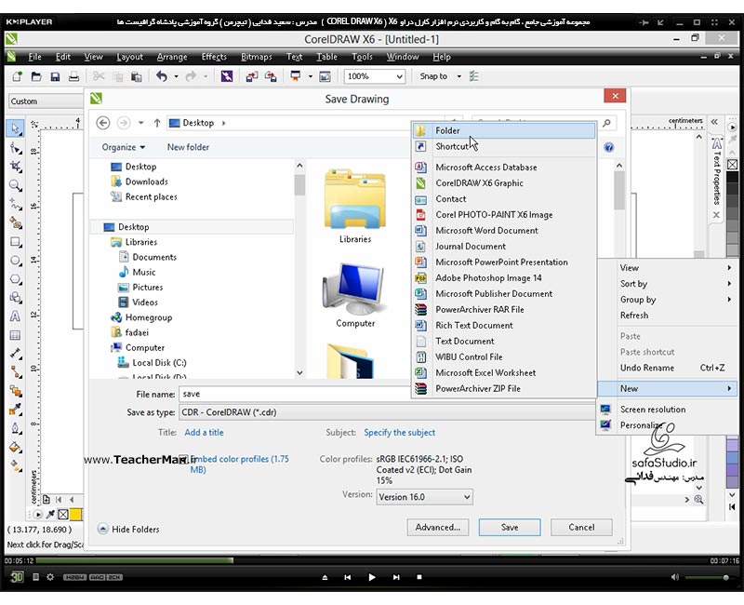The image size is (744, 605).
Task: Click Hide Folders at dialog bottom
Action: 128,529
